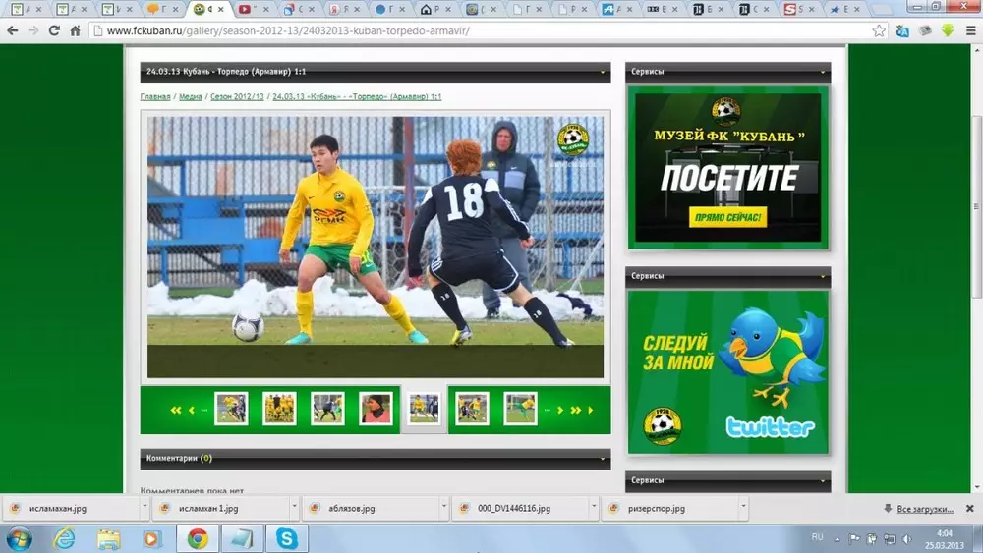Bookmark this page with the star icon
This screenshot has width=983, height=553.
[x=879, y=30]
